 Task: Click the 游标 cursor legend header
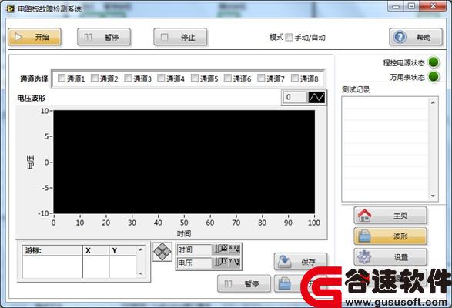52,250
